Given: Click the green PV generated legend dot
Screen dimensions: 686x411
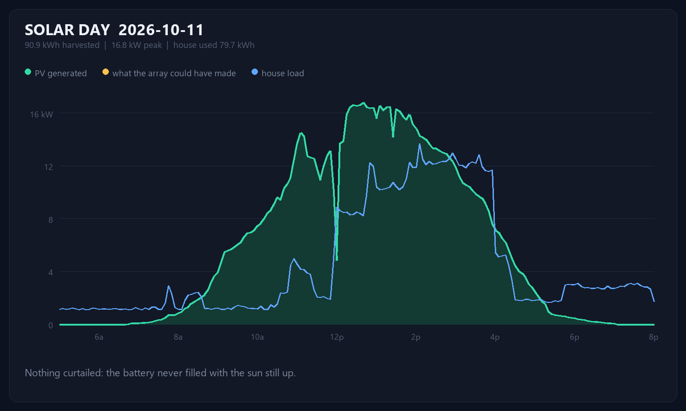Looking at the screenshot, I should point(28,72).
